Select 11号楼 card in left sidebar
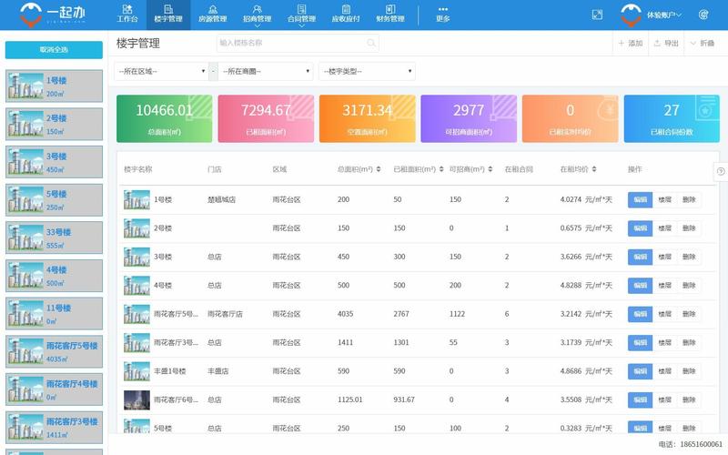The image size is (728, 455). [54, 314]
